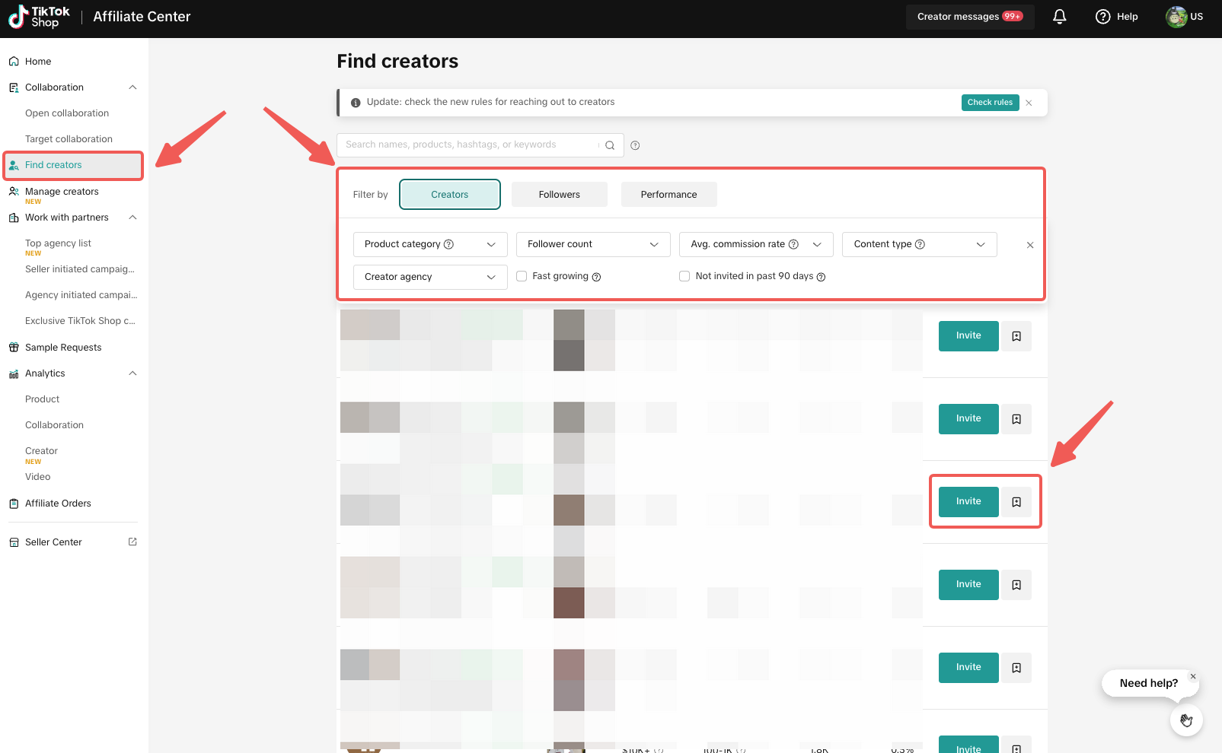Open the Content type dropdown
The image size is (1222, 753).
click(x=918, y=244)
